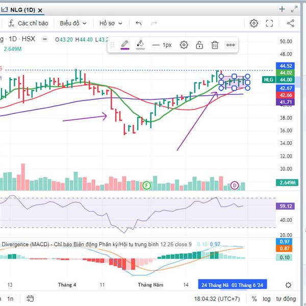
Task: Share the chart
Action: click(290, 23)
